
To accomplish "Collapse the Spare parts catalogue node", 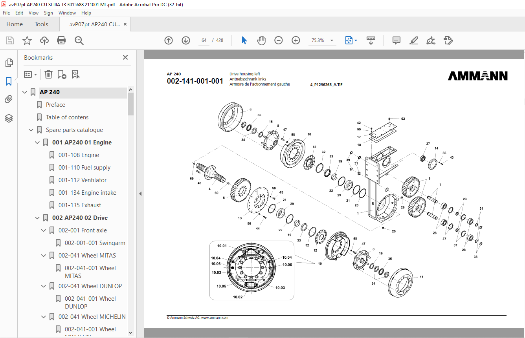I will coord(31,130).
